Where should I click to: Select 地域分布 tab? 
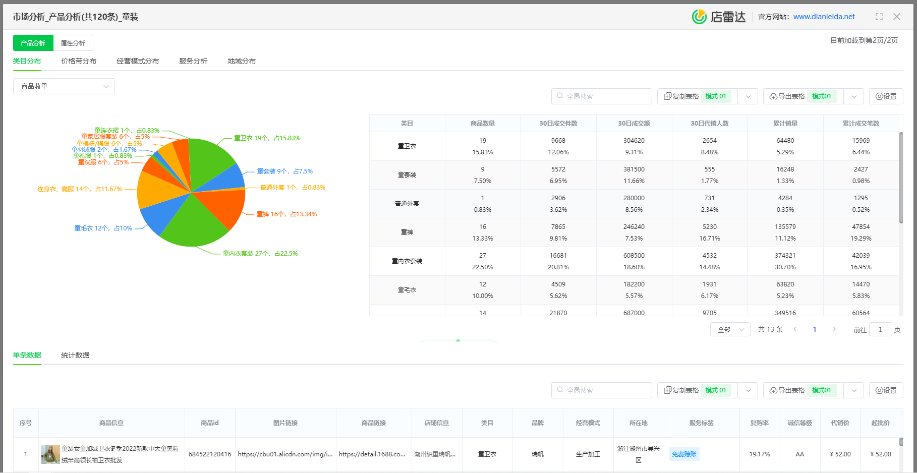pyautogui.click(x=242, y=61)
